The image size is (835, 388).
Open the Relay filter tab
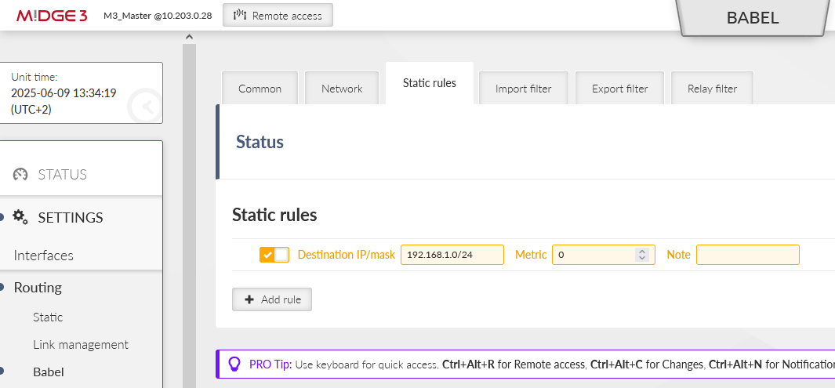coord(712,89)
